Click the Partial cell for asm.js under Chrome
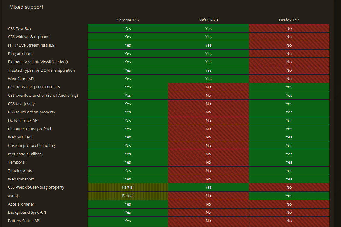341x227 pixels. click(128, 196)
